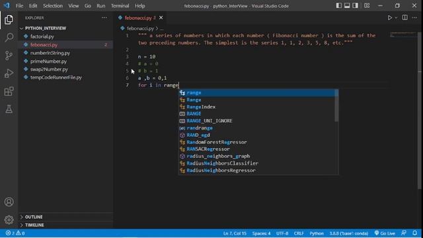Click Ln 7, Col 15 status item

(235, 233)
